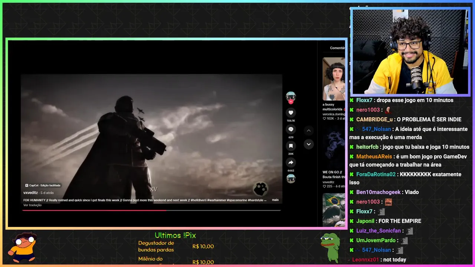Go to next video with down chevron

309,144
